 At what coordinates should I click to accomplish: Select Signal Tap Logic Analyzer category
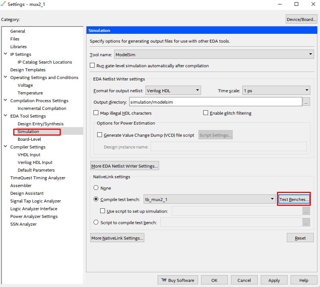point(36,201)
